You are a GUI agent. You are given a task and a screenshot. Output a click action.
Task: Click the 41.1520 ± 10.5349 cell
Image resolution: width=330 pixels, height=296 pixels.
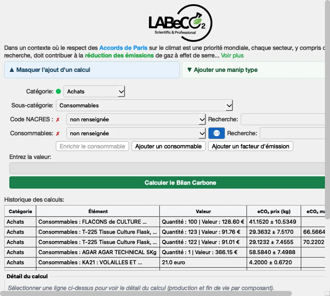pos(274,222)
